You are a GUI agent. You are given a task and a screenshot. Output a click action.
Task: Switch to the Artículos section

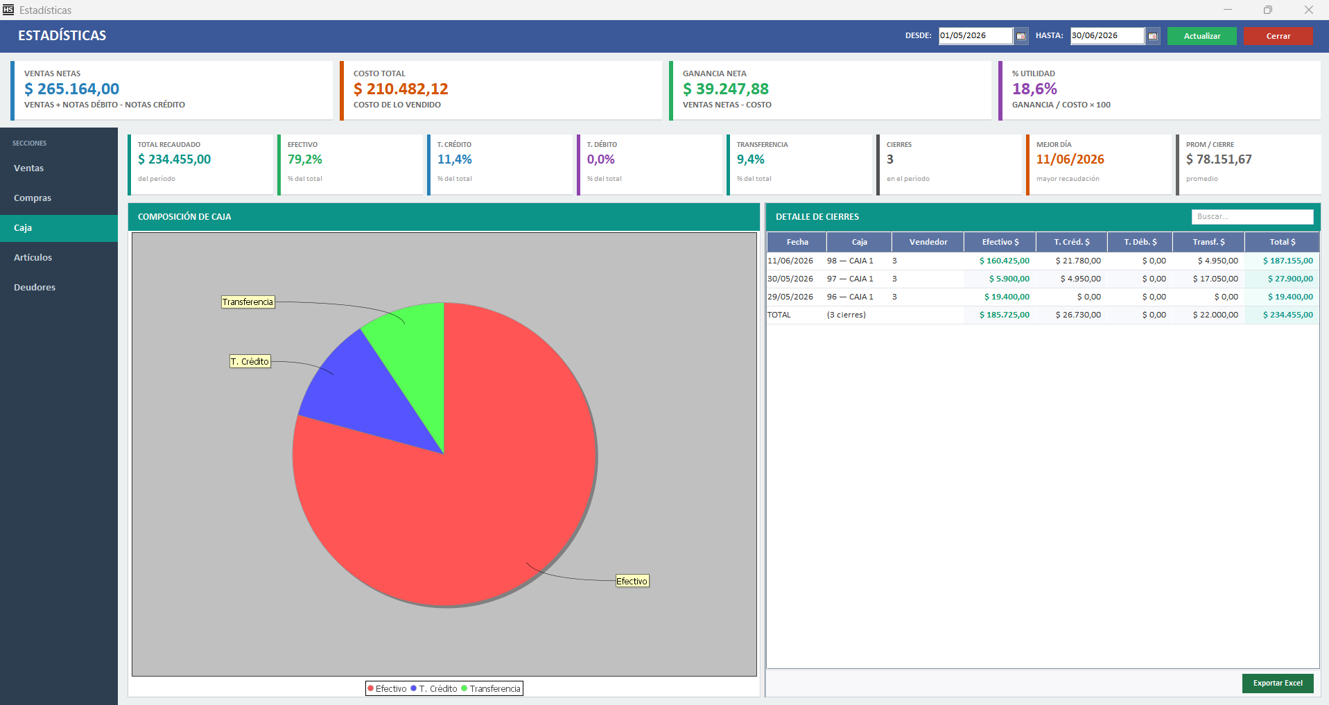(59, 258)
